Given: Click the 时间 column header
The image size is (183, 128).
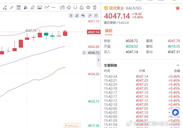Looking at the screenshot, I should coord(107,71).
